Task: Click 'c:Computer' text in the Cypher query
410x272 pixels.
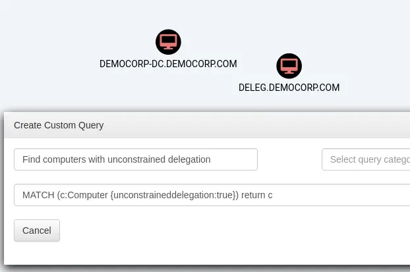Action: (x=84, y=195)
